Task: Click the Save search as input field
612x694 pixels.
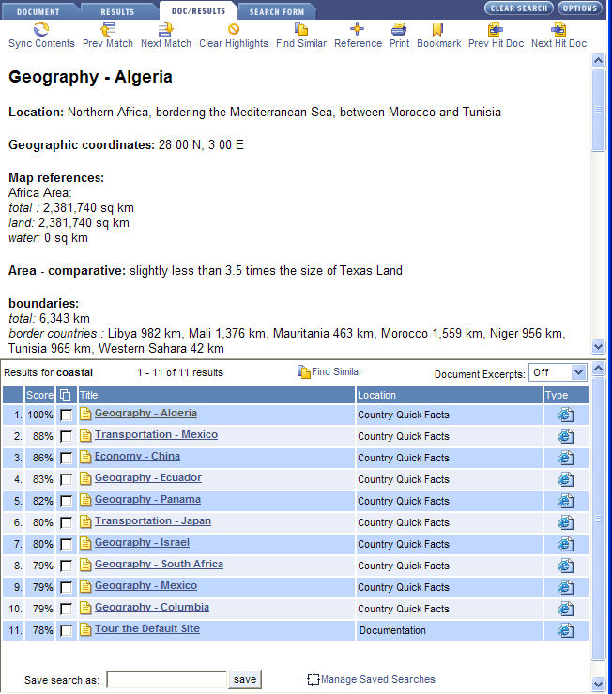Action: pyautogui.click(x=166, y=679)
